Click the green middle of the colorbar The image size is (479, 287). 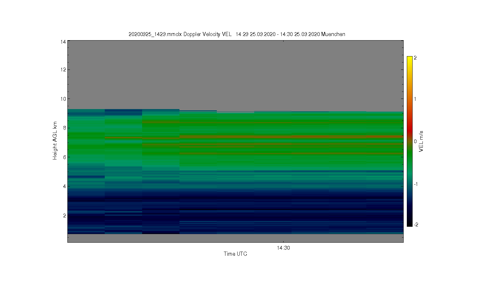pos(410,159)
